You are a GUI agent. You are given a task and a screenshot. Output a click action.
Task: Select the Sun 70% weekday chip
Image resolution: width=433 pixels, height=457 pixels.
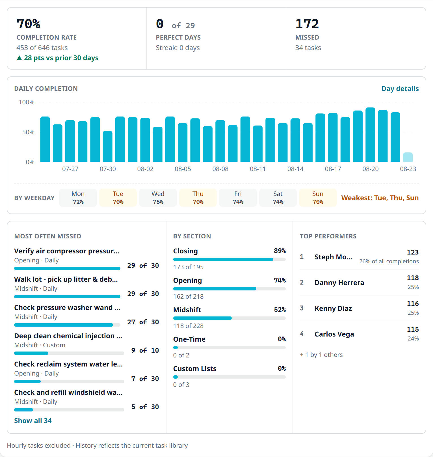318,198
